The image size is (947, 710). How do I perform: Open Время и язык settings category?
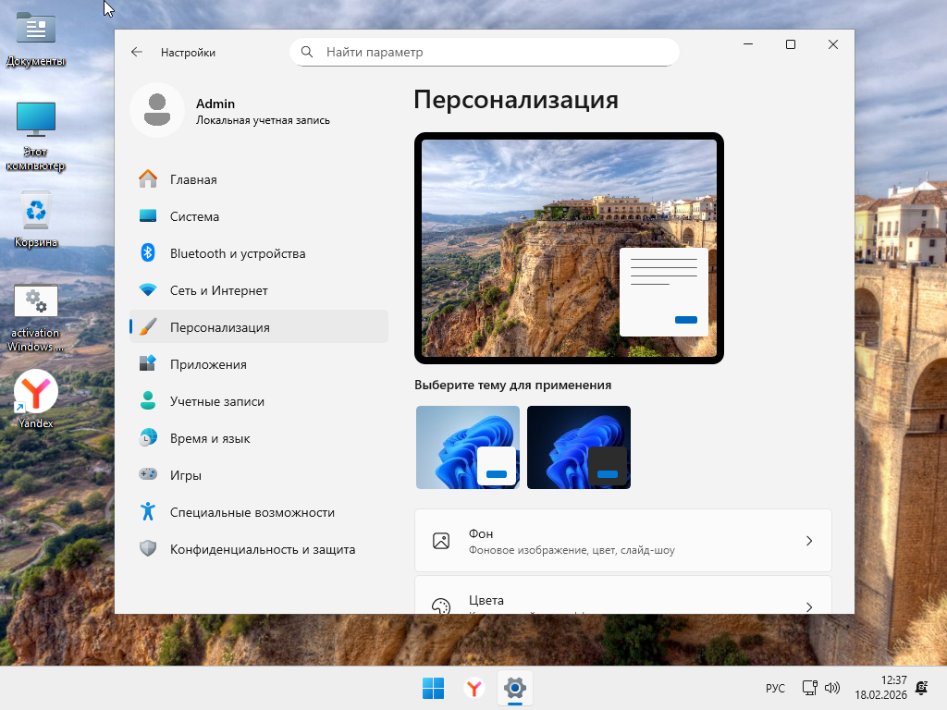coord(210,438)
